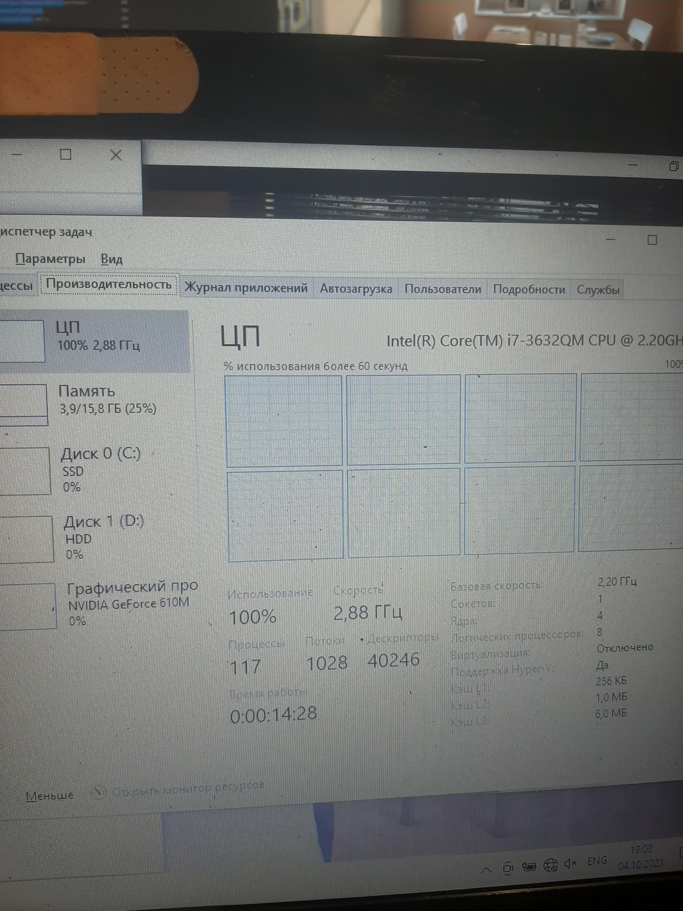Viewport: 683px width, 911px height.
Task: Switch to the Производительность tab
Action: pos(109,284)
